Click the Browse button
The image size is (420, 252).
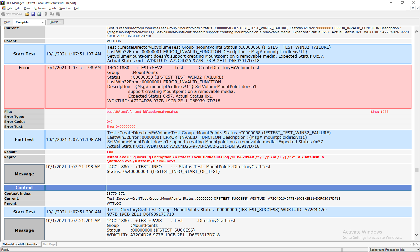(x=55, y=22)
